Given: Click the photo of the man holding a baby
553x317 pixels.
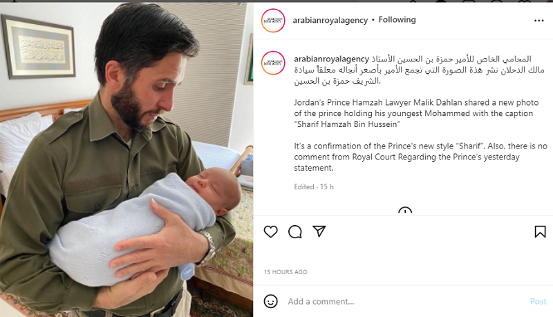Looking at the screenshot, I should coord(126,160).
